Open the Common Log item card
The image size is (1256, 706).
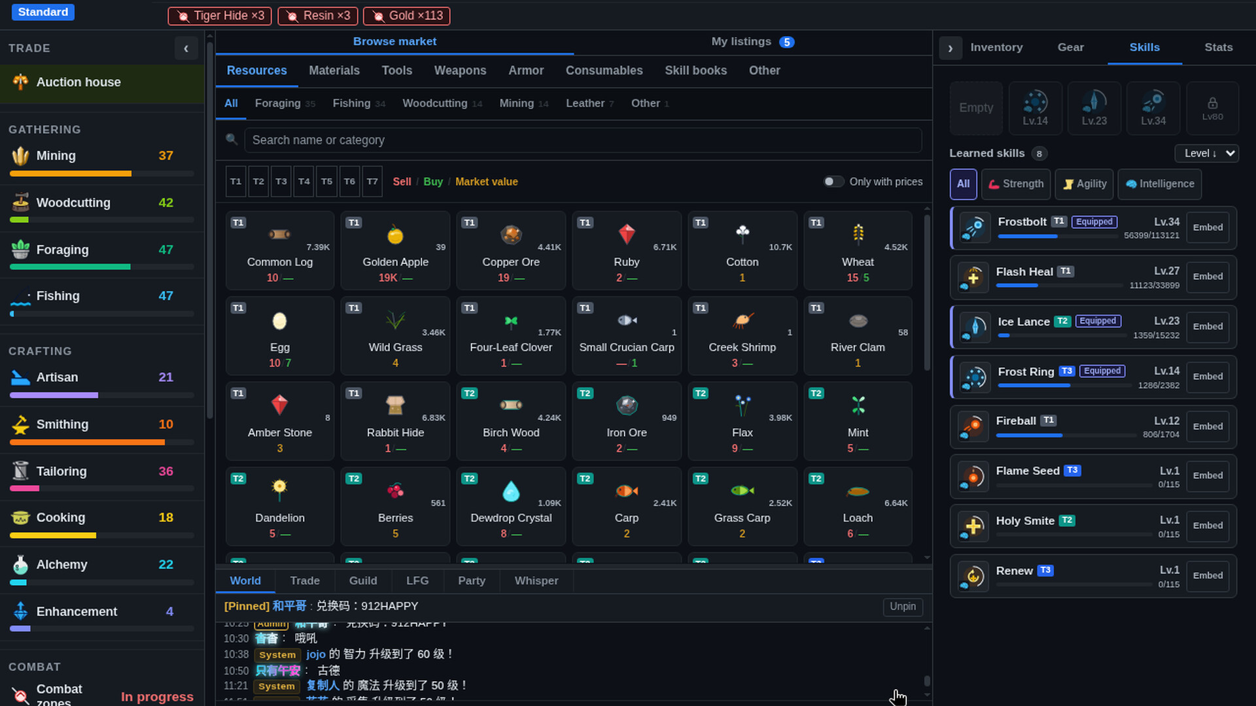280,250
